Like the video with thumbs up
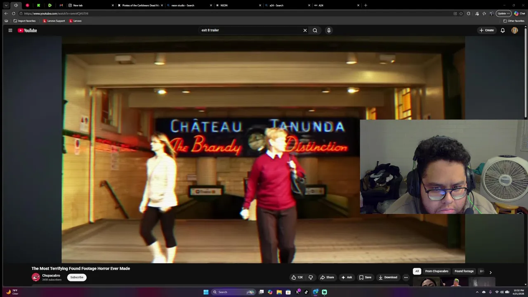This screenshot has width=528, height=297. [297, 277]
